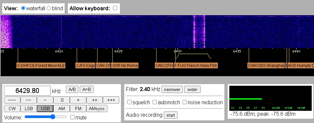
Task: Enable the autonotch checkbox
Action: pos(155,102)
